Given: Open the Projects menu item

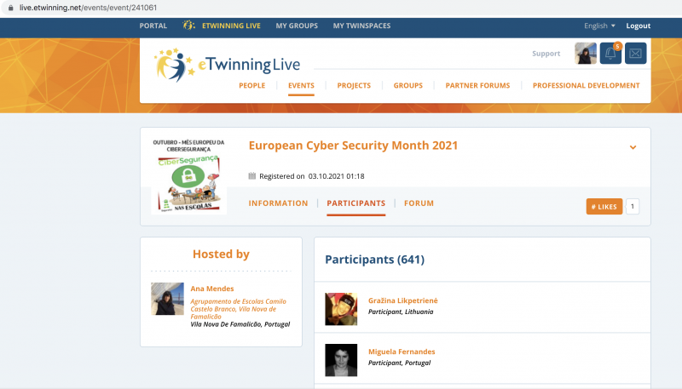Looking at the screenshot, I should (x=354, y=85).
